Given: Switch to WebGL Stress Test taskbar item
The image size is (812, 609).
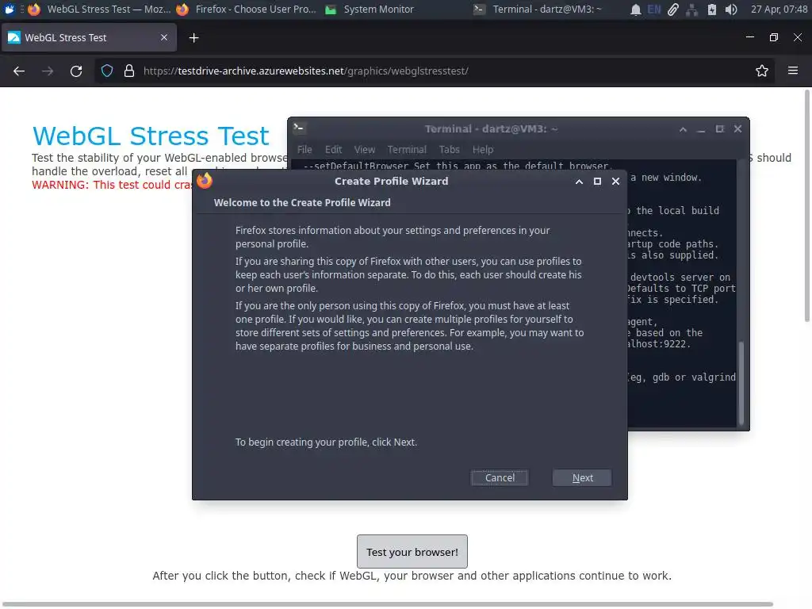Looking at the screenshot, I should click(101, 9).
